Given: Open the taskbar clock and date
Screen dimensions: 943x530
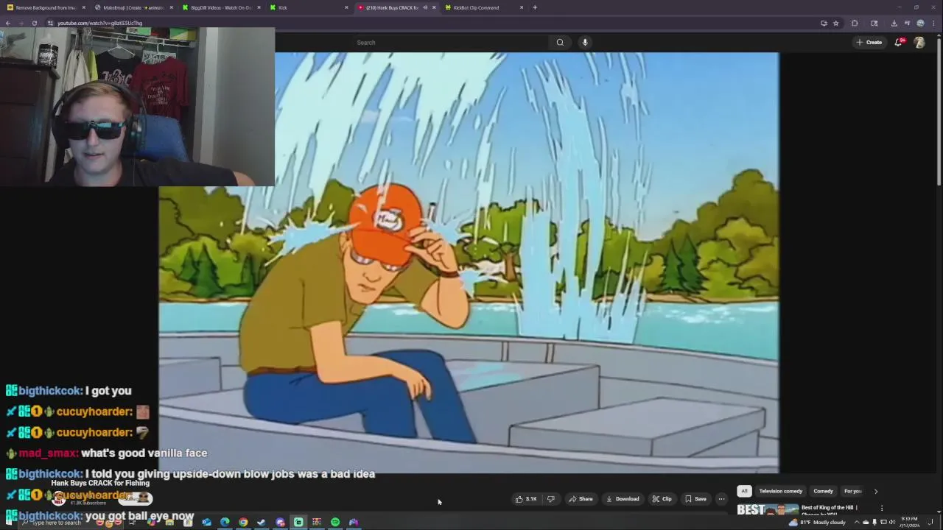Looking at the screenshot, I should pyautogui.click(x=910, y=522).
